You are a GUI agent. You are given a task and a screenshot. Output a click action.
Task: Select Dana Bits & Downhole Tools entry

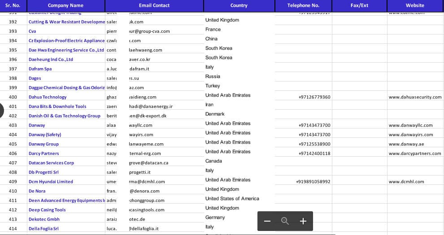57,107
